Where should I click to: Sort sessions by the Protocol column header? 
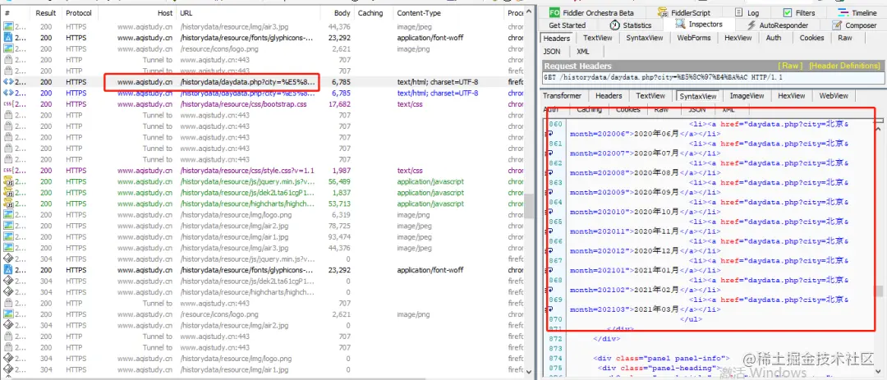tap(78, 12)
